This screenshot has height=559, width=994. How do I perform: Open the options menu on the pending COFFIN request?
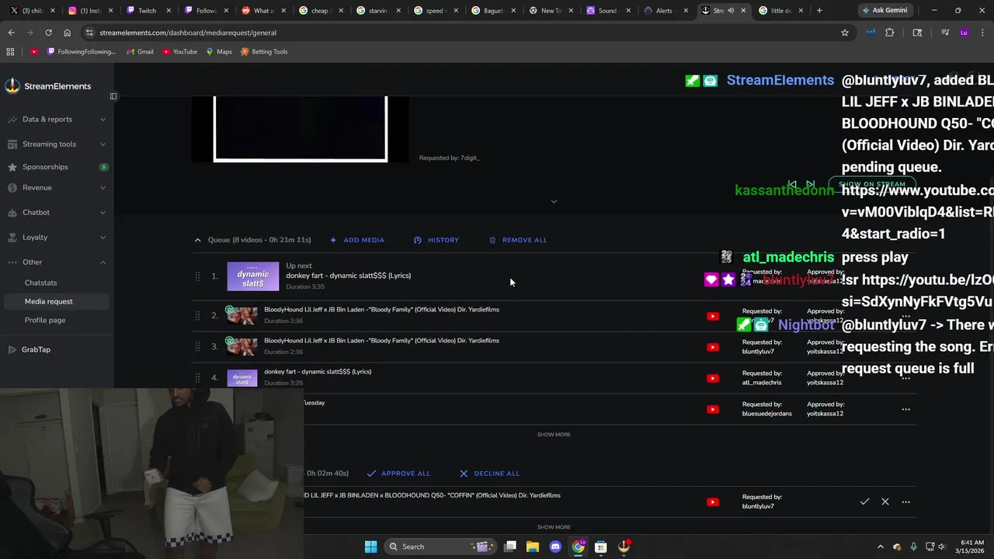pyautogui.click(x=905, y=502)
